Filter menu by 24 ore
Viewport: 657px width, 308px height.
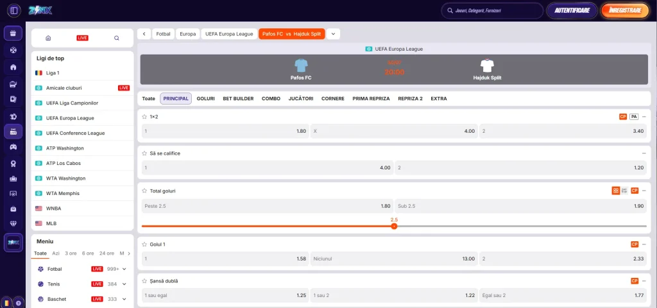click(x=107, y=253)
